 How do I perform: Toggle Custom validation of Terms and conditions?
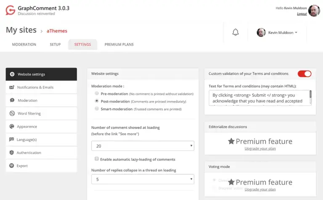304,74
